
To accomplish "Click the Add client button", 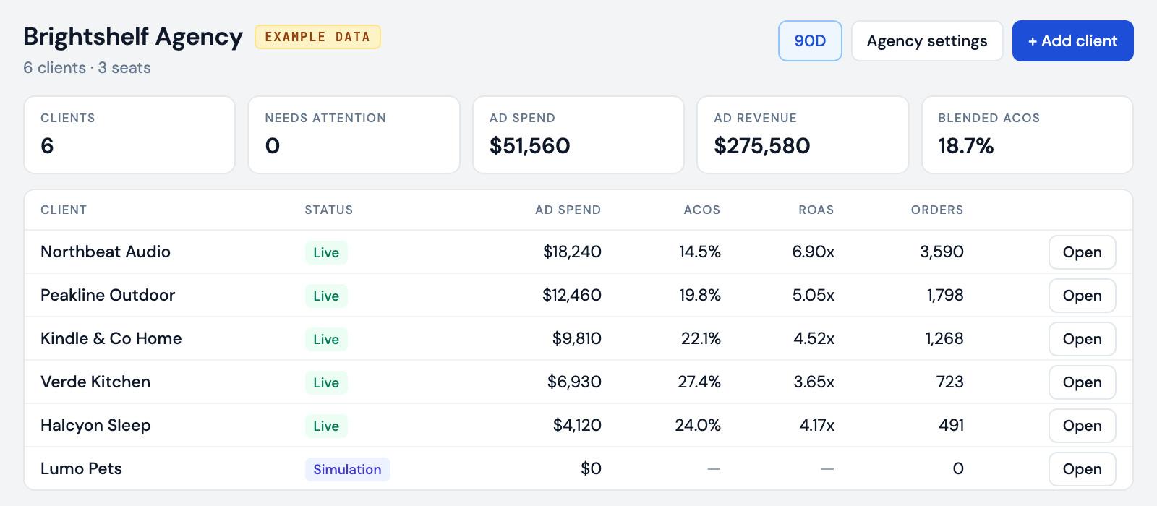I will pyautogui.click(x=1072, y=41).
